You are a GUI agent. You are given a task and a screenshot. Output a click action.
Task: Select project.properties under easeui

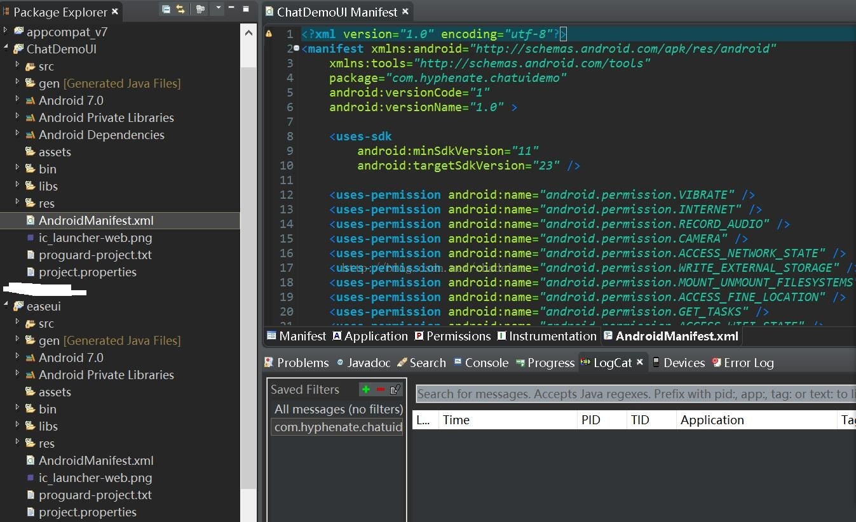[88, 512]
